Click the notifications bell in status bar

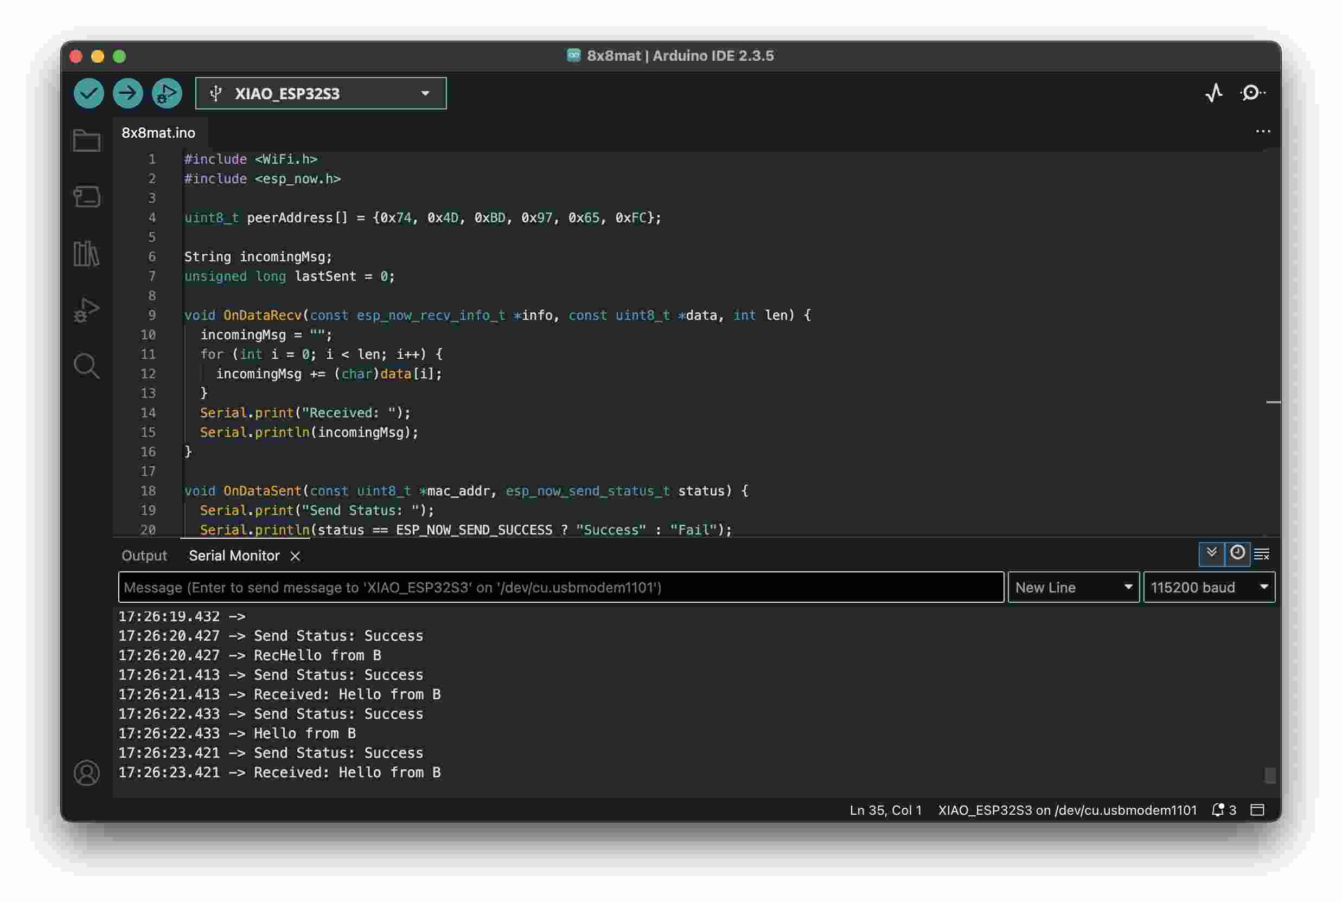pos(1218,810)
